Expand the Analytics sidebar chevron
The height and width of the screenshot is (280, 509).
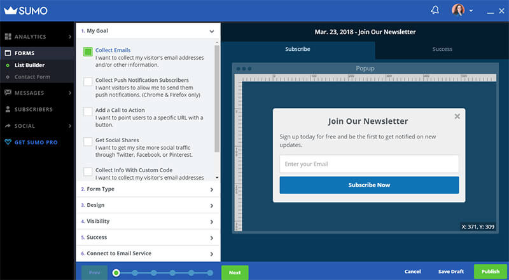coord(70,37)
